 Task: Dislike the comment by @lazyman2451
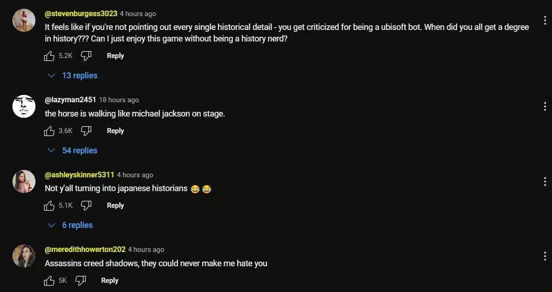86,131
